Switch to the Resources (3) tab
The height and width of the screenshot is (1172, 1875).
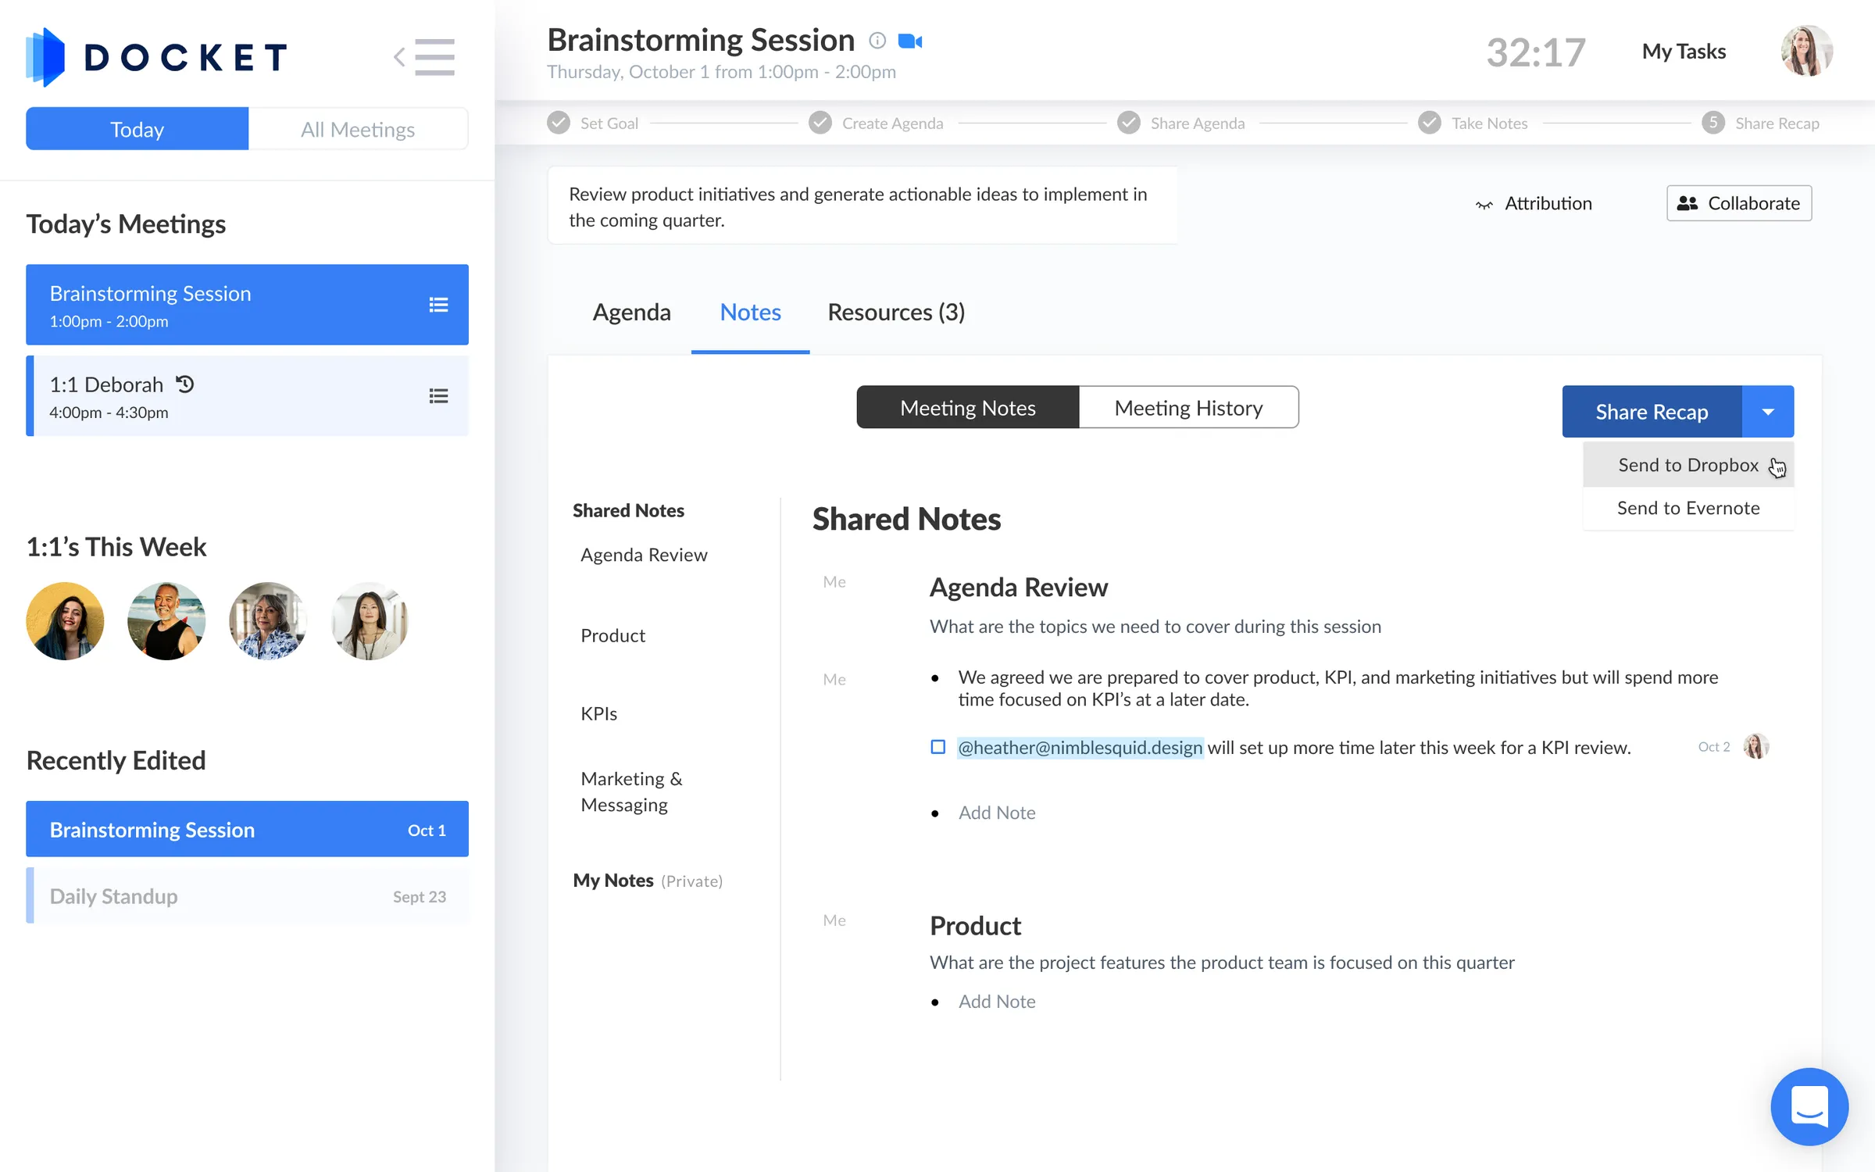pos(896,312)
